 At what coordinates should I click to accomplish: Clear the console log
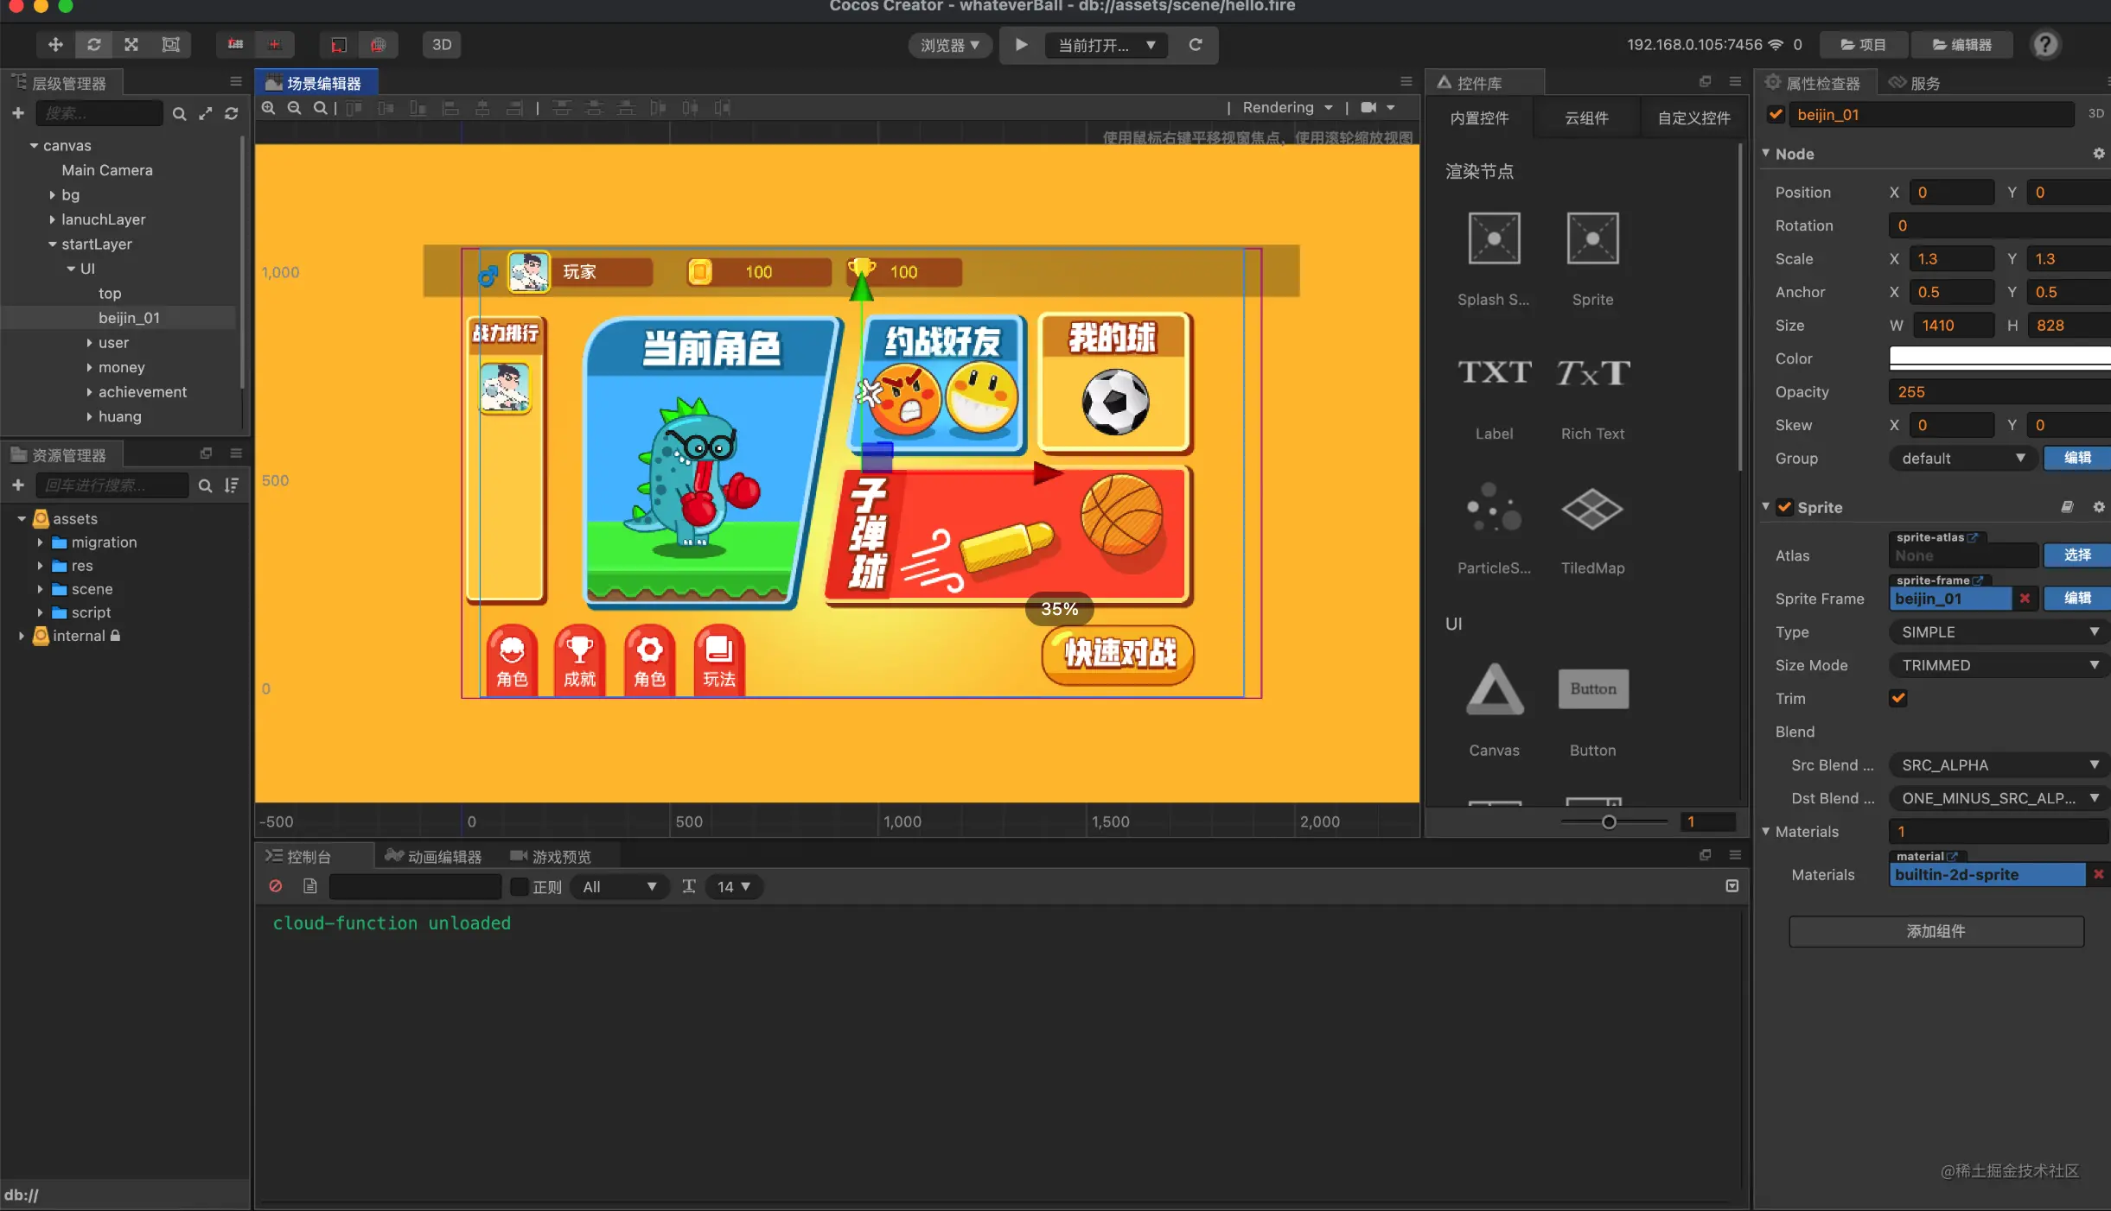point(276,886)
